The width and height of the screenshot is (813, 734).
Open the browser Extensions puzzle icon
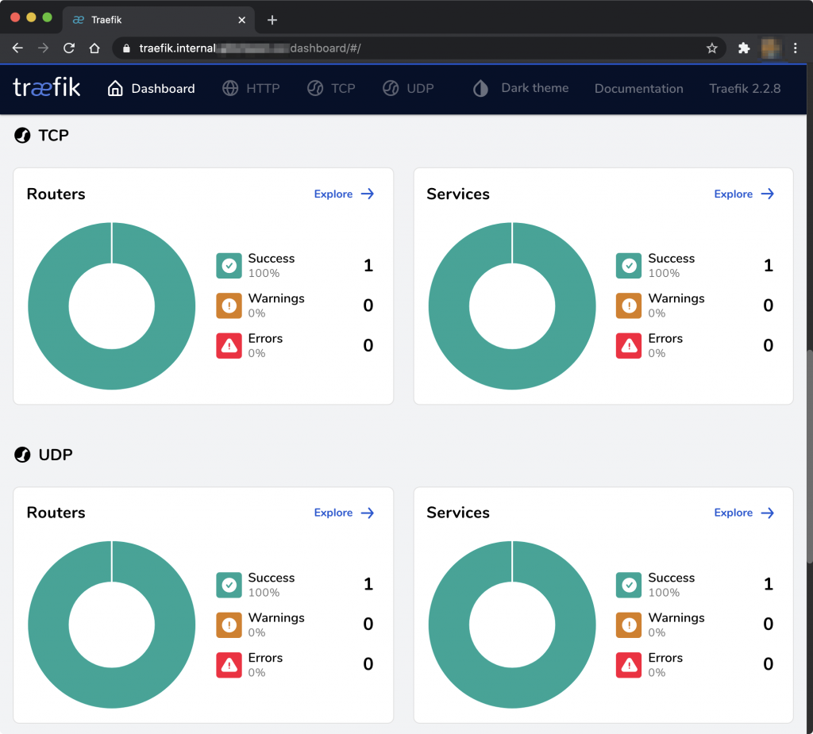point(744,48)
